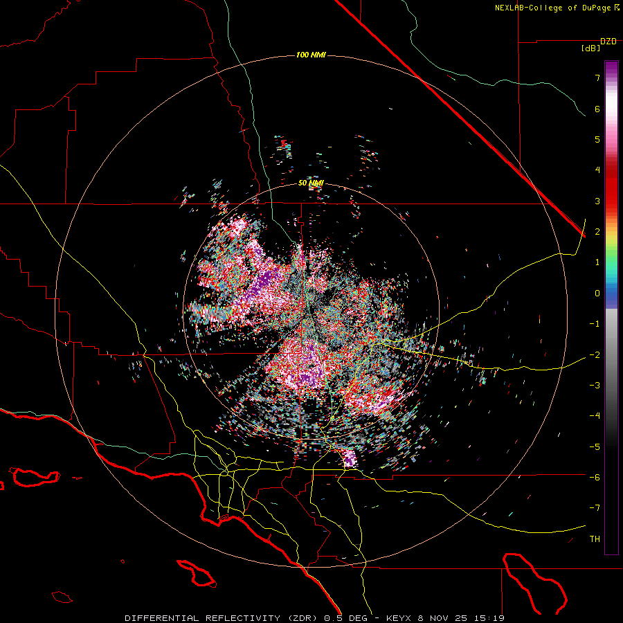Click the -3 dB scale label

coord(595,385)
